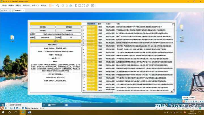The width and height of the screenshot is (204, 115).
Task: Open the dropdown arrow beside the pause button
Action: (53, 5)
